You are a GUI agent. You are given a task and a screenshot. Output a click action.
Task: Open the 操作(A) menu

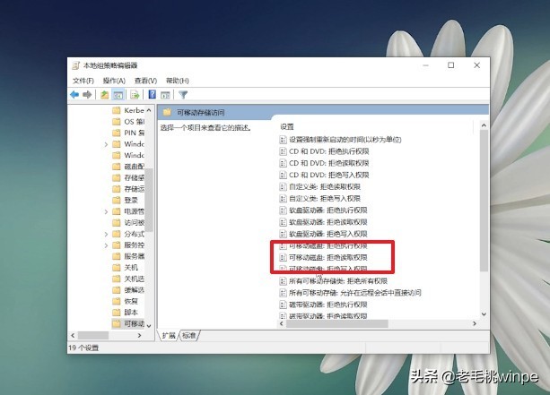pos(114,81)
